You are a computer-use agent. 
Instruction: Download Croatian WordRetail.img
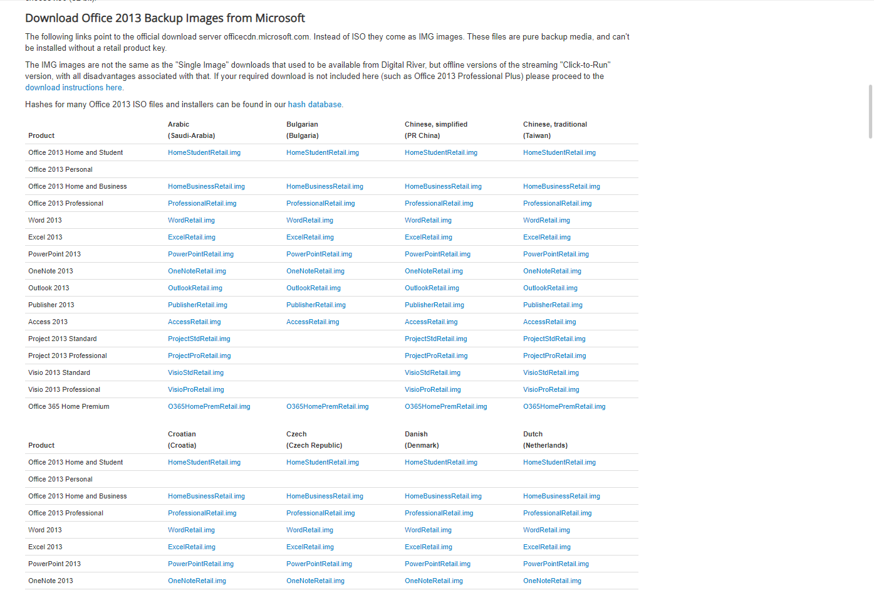point(191,530)
